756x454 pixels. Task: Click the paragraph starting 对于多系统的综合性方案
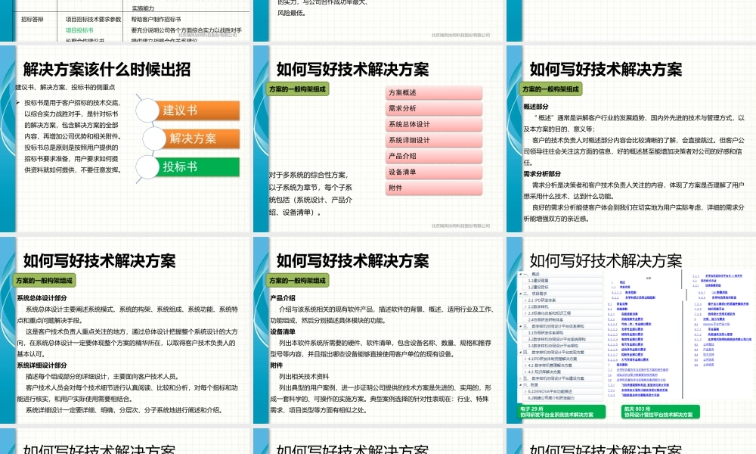coord(311,194)
